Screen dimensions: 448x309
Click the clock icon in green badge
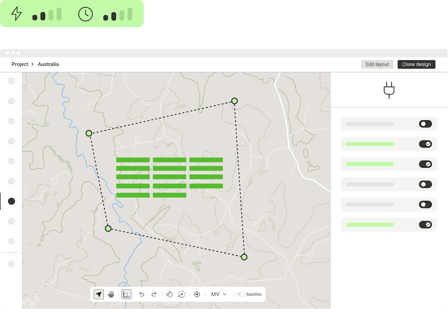tap(85, 14)
